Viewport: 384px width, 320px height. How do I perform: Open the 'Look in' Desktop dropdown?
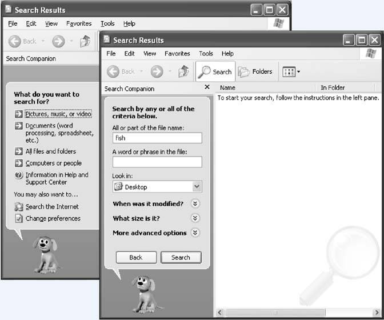tap(197, 187)
